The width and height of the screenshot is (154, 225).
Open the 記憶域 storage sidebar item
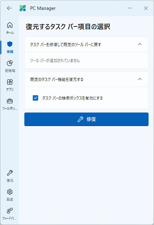point(10,66)
